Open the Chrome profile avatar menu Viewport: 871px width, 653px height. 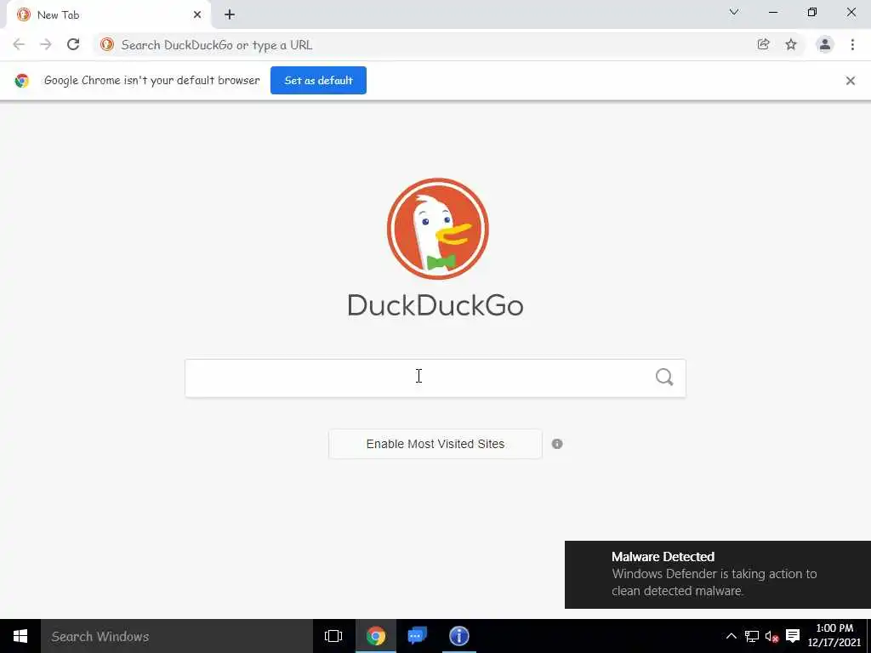(x=825, y=44)
